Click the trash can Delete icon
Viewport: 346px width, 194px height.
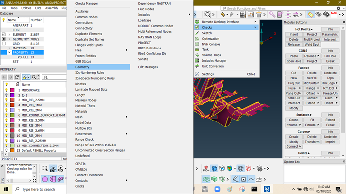259,15
